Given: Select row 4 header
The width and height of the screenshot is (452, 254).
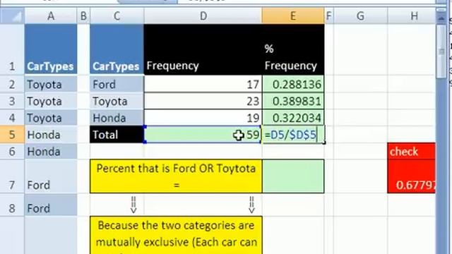Looking at the screenshot, I should 12,118.
